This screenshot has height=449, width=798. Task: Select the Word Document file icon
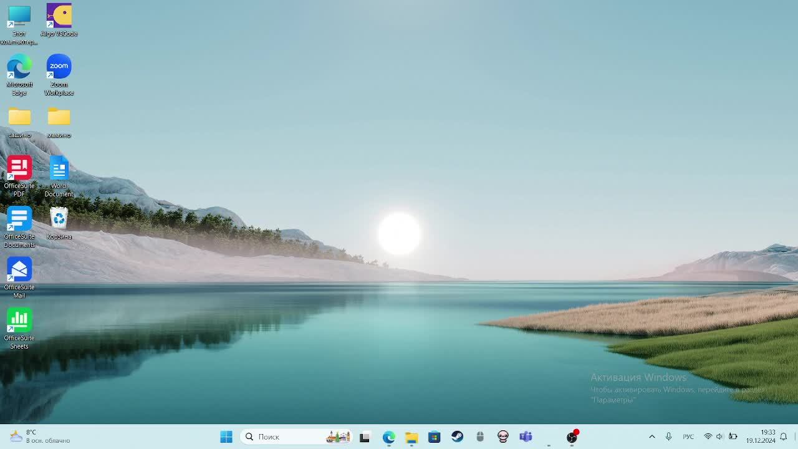click(59, 176)
